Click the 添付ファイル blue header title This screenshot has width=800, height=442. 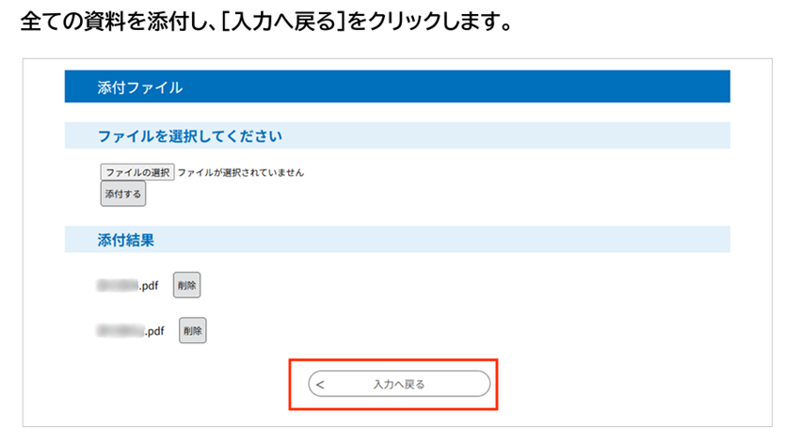click(139, 87)
